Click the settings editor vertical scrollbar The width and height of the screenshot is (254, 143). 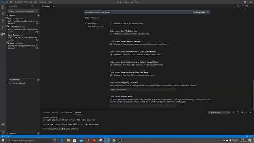(x=253, y=95)
